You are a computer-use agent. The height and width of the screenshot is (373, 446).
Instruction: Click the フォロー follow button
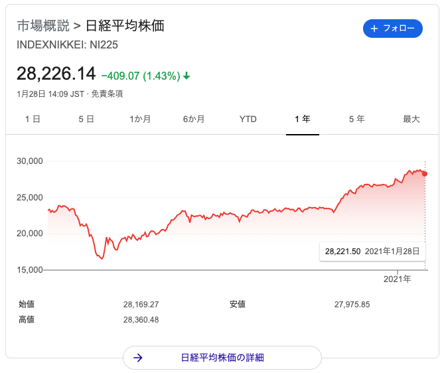point(392,29)
